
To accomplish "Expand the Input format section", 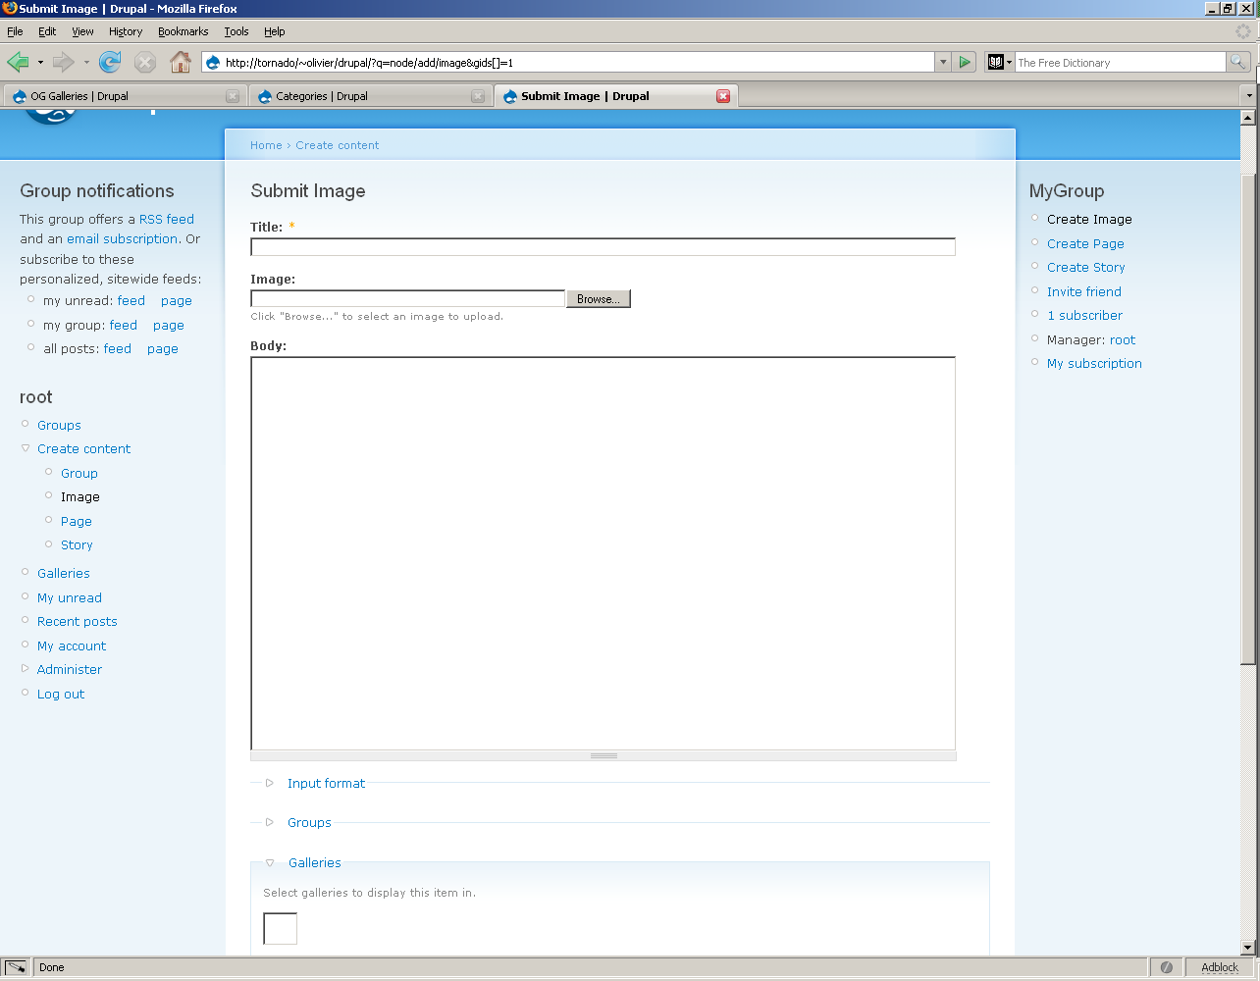I will [x=326, y=784].
